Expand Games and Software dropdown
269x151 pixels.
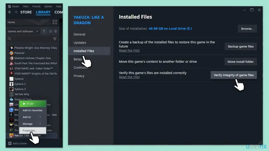[23, 31]
